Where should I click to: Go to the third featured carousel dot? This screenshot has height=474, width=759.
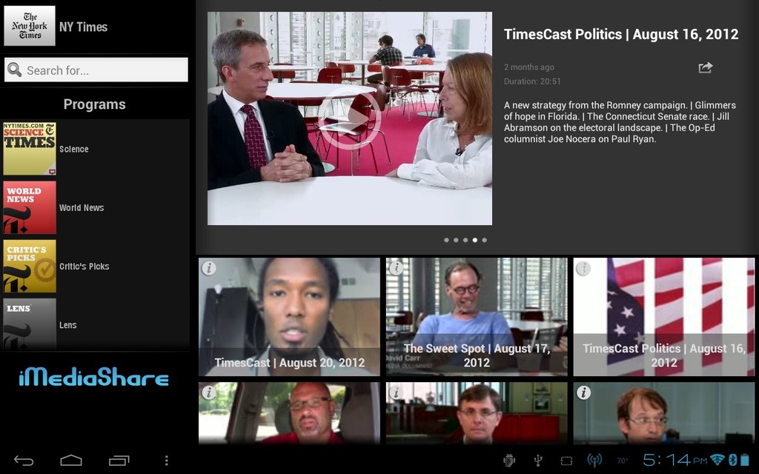tap(465, 240)
